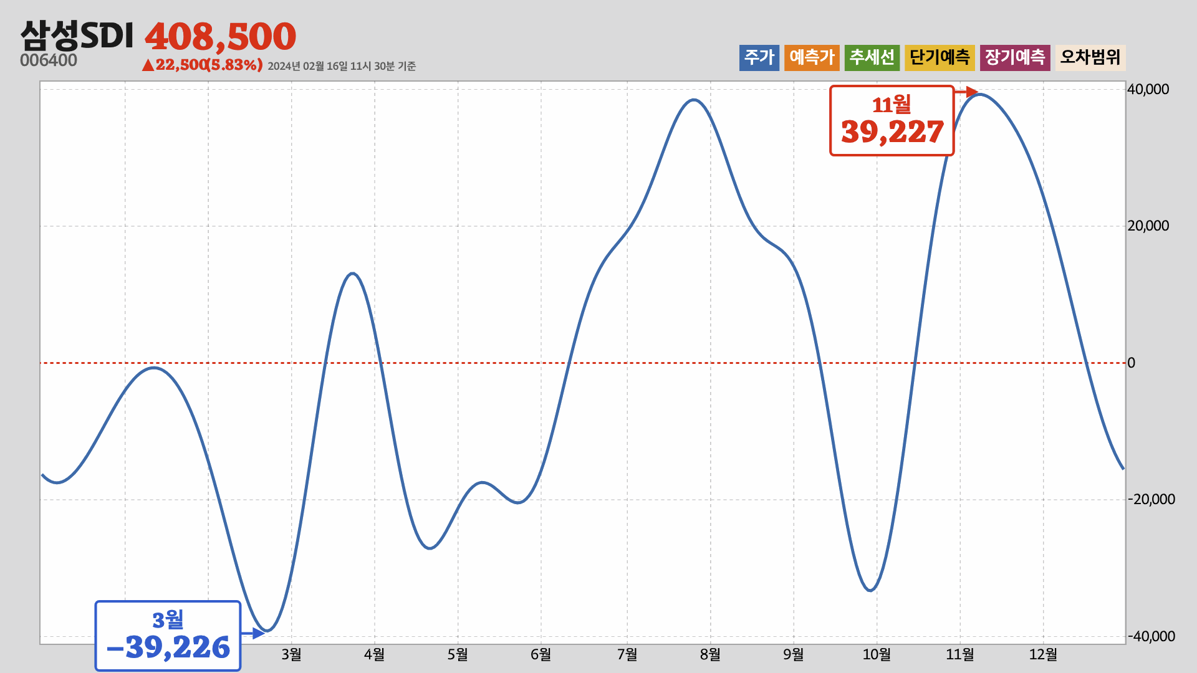
Task: Click the 20,000 y-axis label
Action: tap(1148, 226)
